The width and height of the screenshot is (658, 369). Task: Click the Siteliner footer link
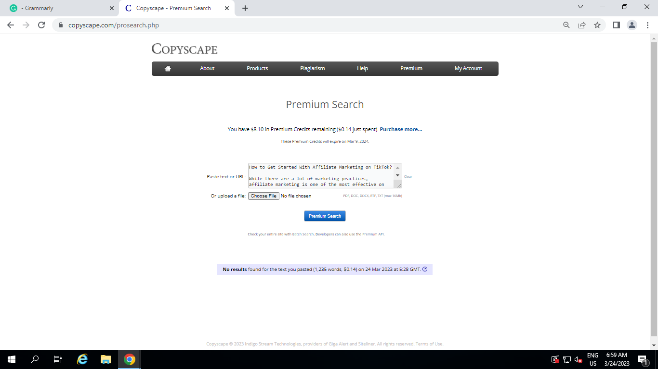366,344
